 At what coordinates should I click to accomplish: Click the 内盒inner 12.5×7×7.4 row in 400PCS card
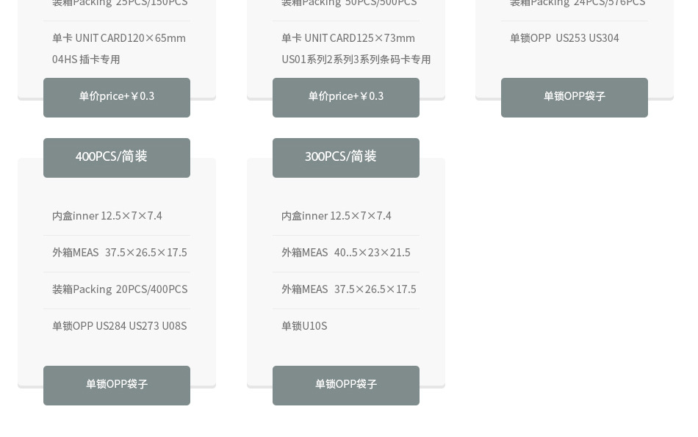pyautogui.click(x=107, y=215)
